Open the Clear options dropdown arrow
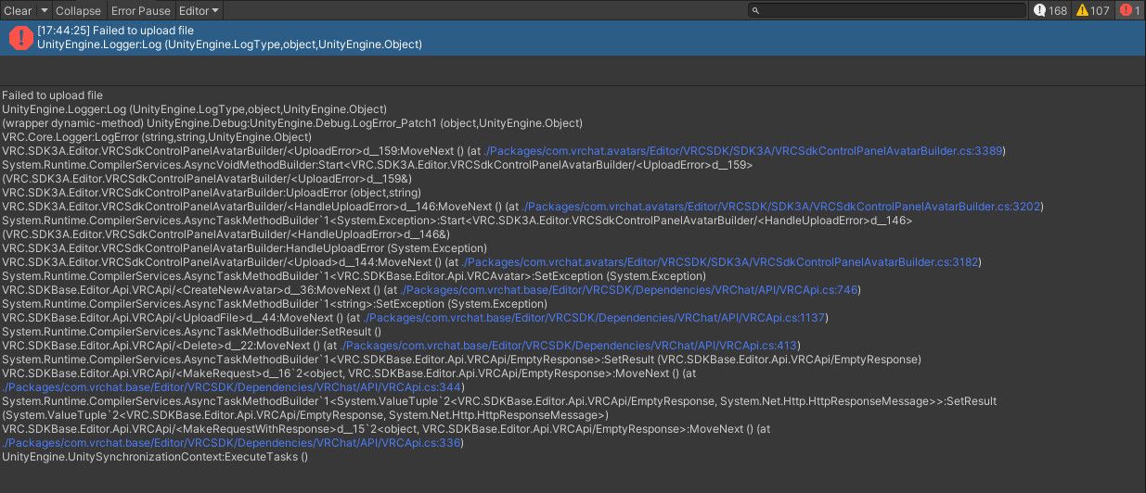 click(45, 11)
